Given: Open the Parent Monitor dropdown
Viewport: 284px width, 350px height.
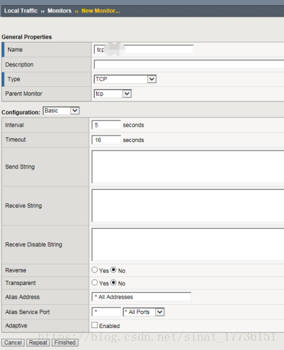Looking at the screenshot, I should point(113,94).
